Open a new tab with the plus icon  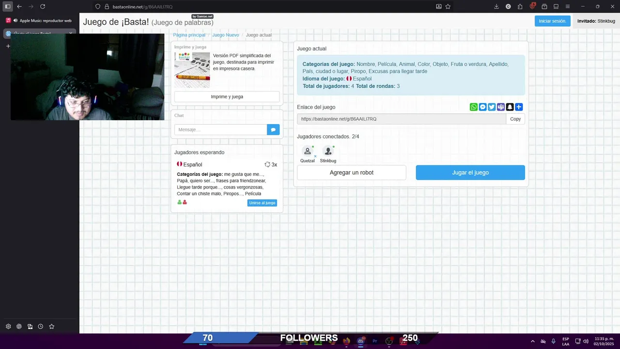coord(8,46)
